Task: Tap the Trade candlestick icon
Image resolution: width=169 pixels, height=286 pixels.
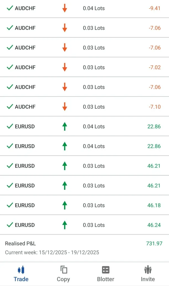Action: [21, 270]
